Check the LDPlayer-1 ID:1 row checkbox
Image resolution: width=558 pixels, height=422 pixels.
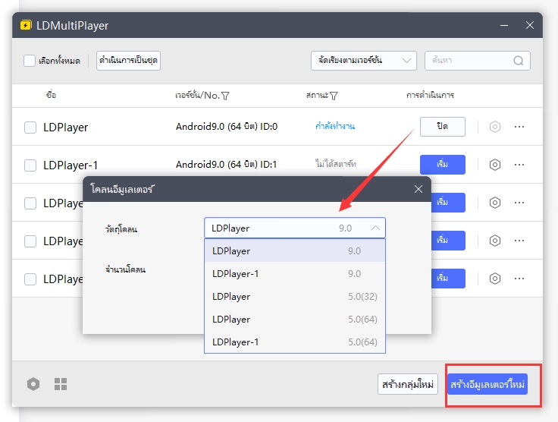(30, 165)
